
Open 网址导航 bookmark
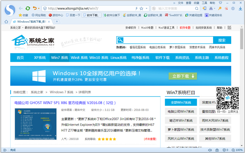tap(39, 15)
